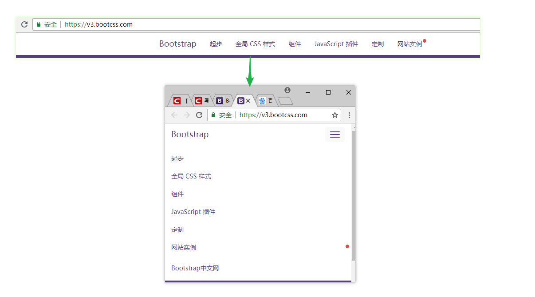Switch to the inactive purple B Bootstrap tab
The image size is (535, 297).
(223, 101)
